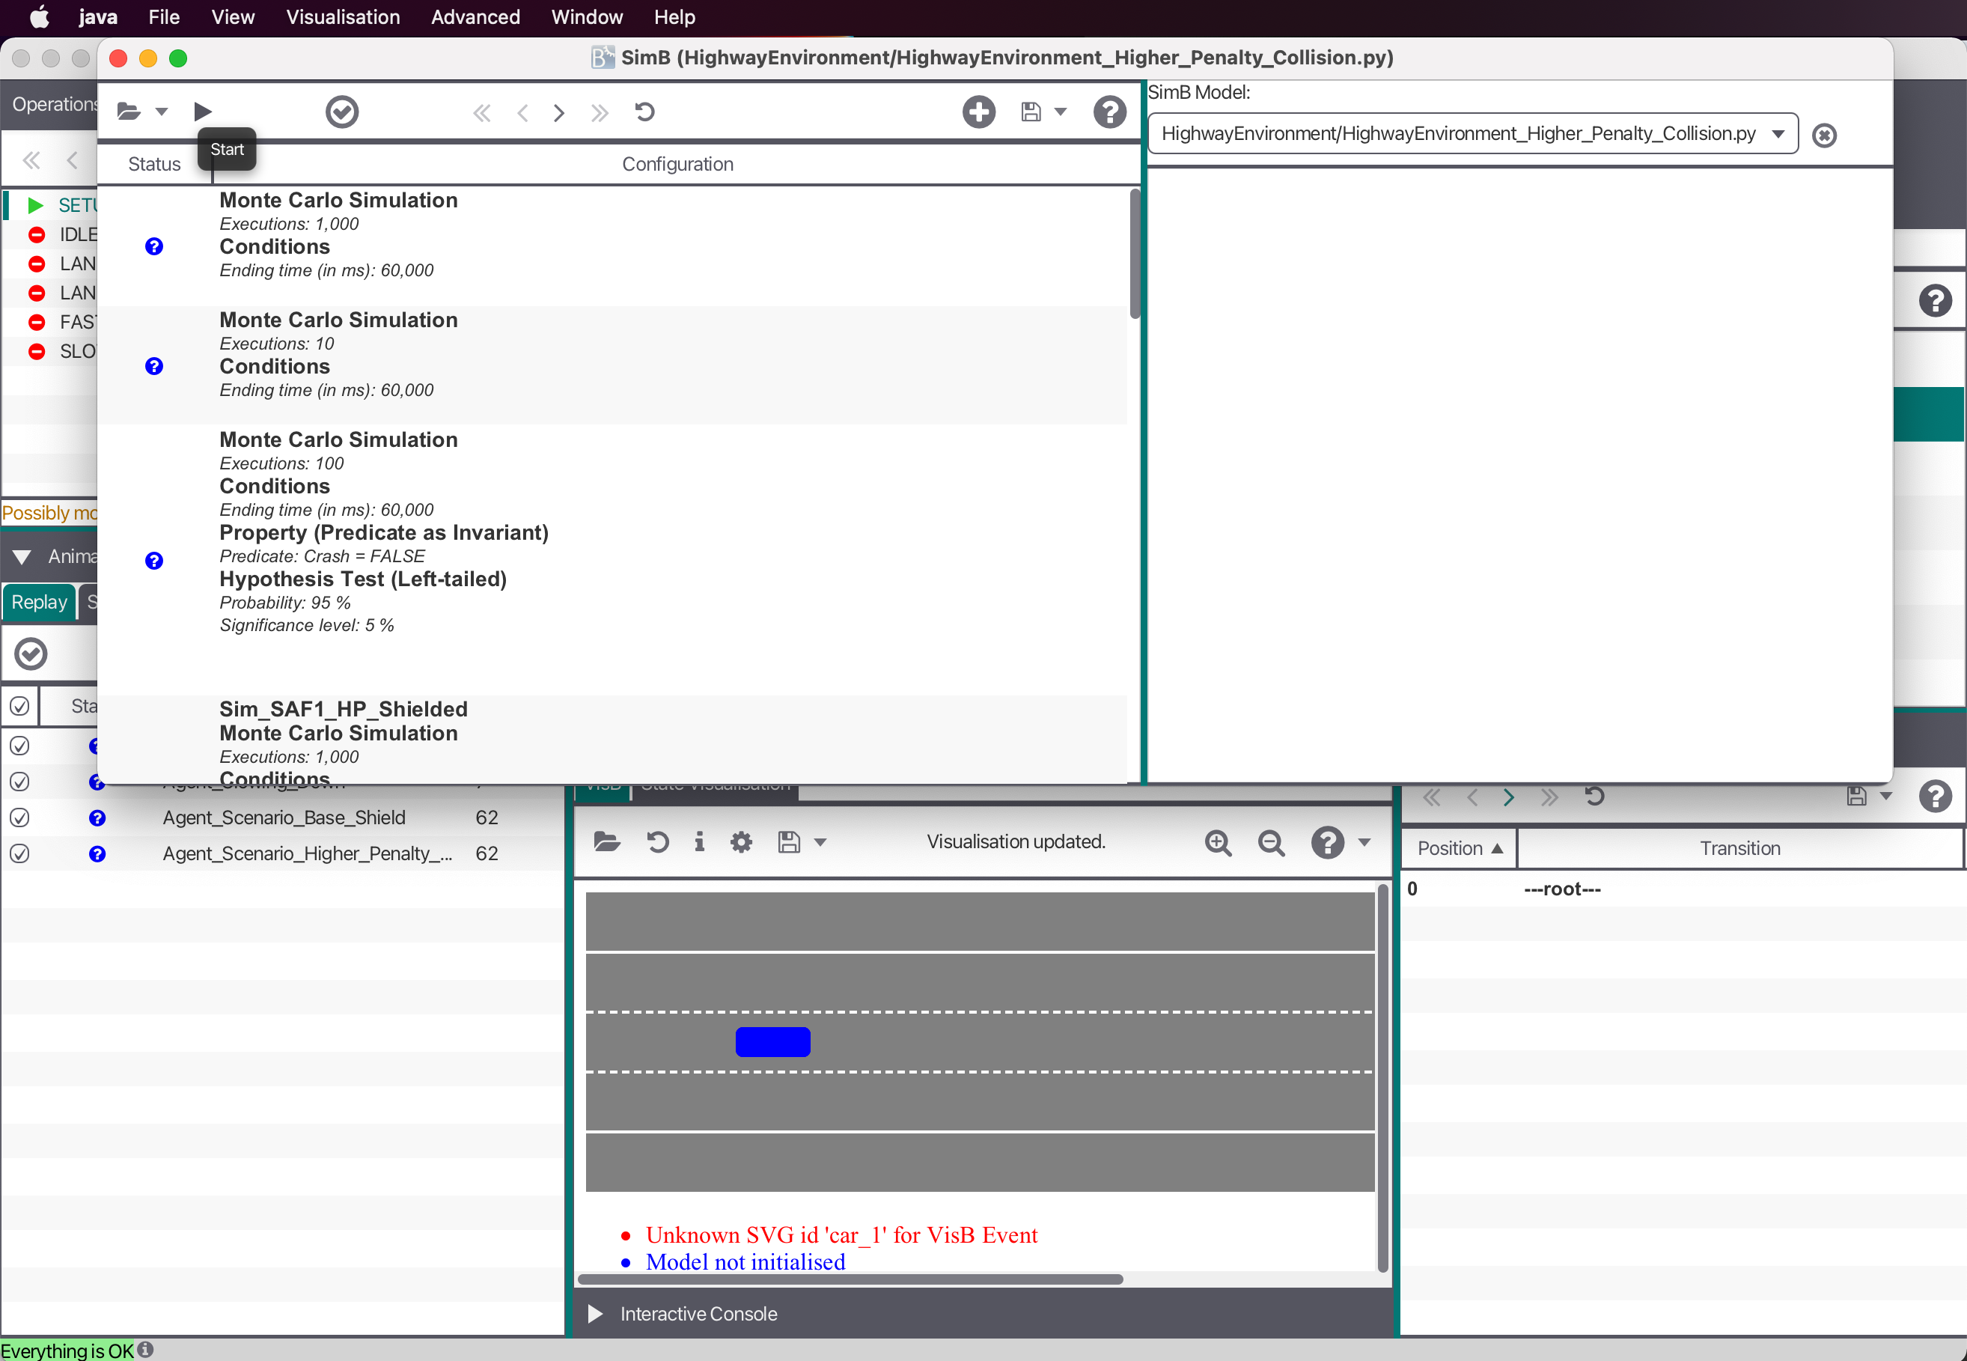Screen dimensions: 1967x1361
Task: Click the check-all-traces icon in the Replay panel
Action: point(31,654)
